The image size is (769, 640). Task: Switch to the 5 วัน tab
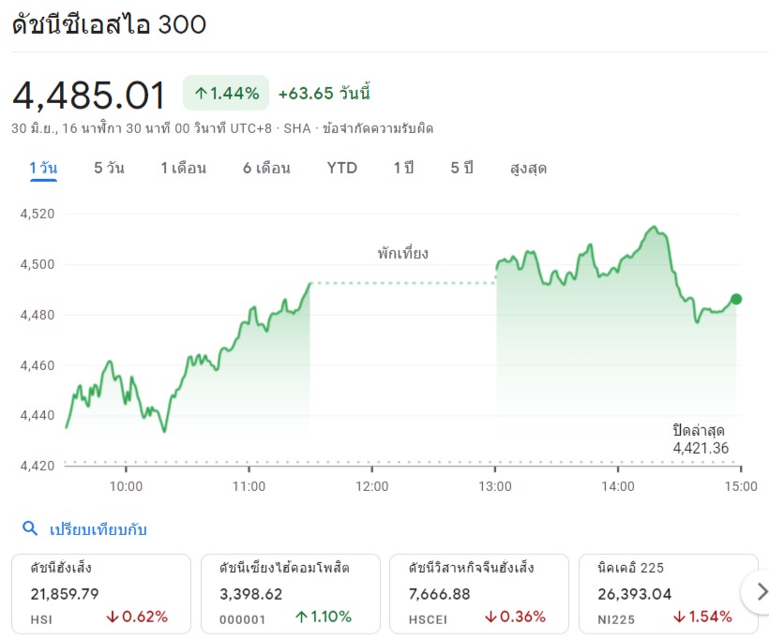[109, 169]
